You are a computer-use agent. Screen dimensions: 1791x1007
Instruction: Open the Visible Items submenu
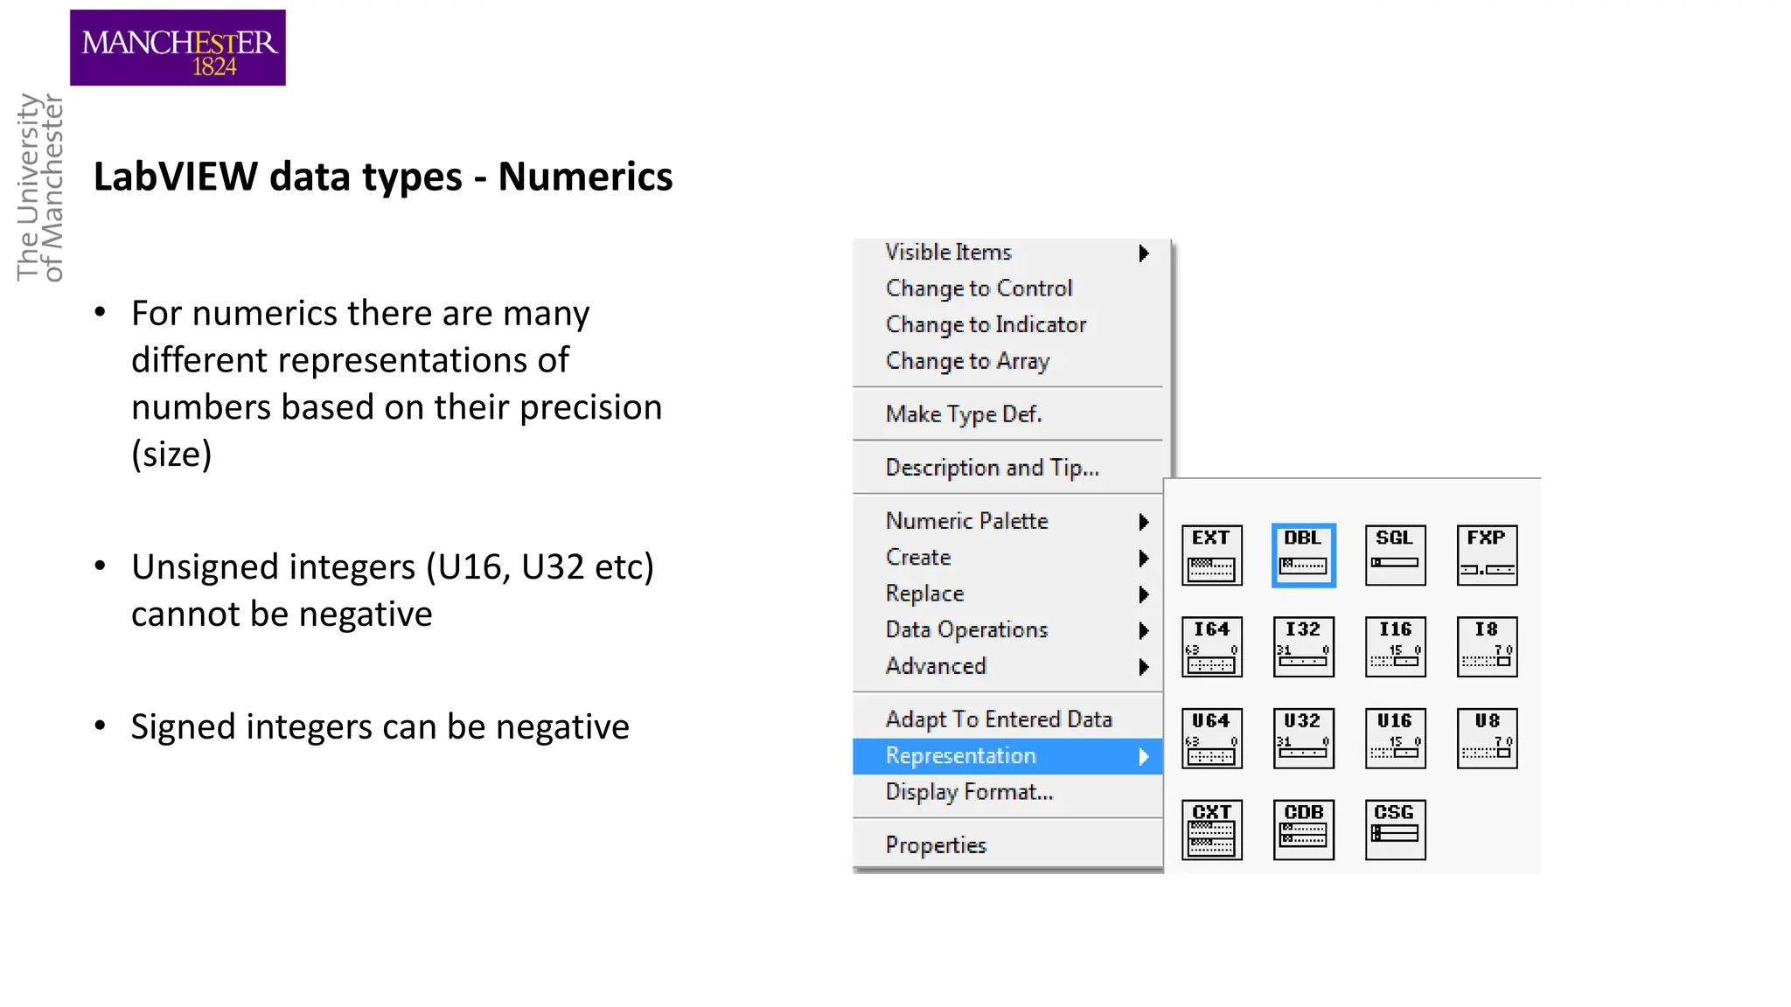pyautogui.click(x=1008, y=253)
